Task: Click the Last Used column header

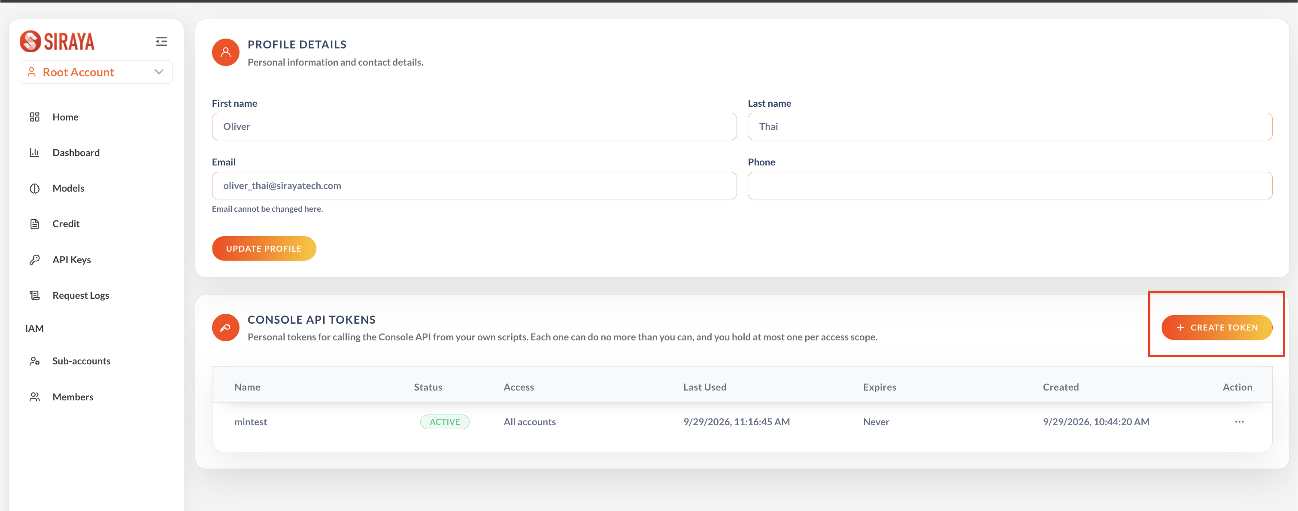Action: (704, 387)
